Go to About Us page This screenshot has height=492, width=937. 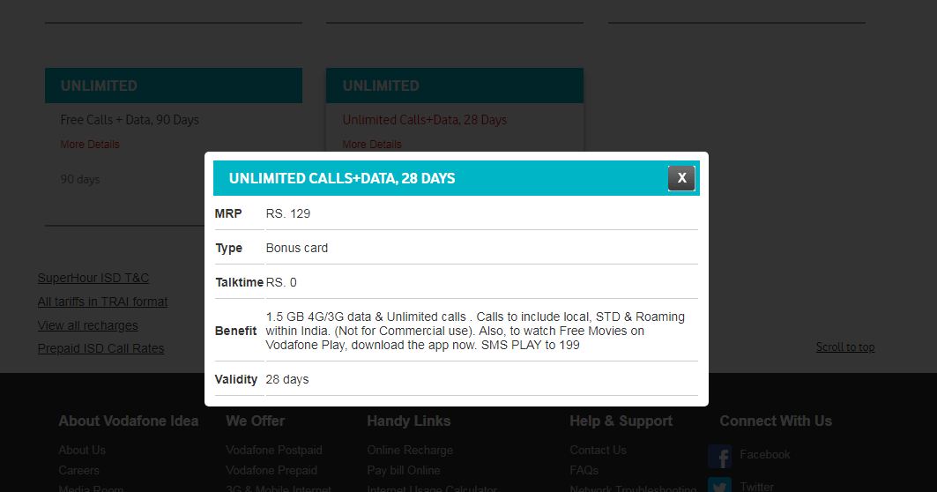pyautogui.click(x=82, y=450)
